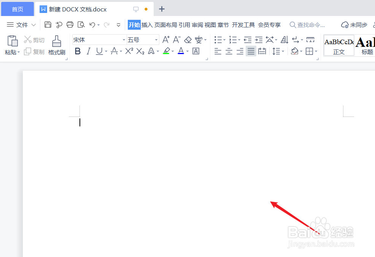Click the Chinese layout icon
This screenshot has height=257, width=375.
pos(270,40)
